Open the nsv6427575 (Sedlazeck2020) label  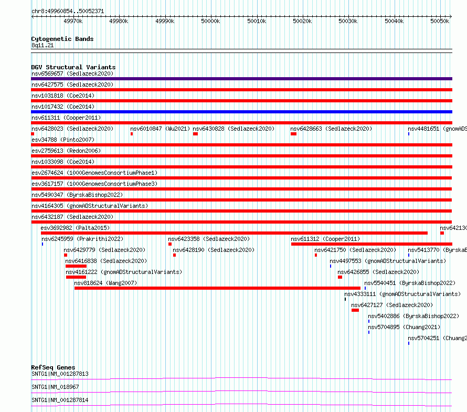point(72,84)
